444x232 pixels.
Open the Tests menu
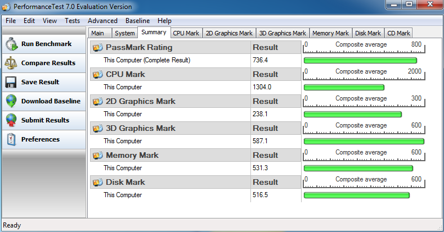coord(72,21)
